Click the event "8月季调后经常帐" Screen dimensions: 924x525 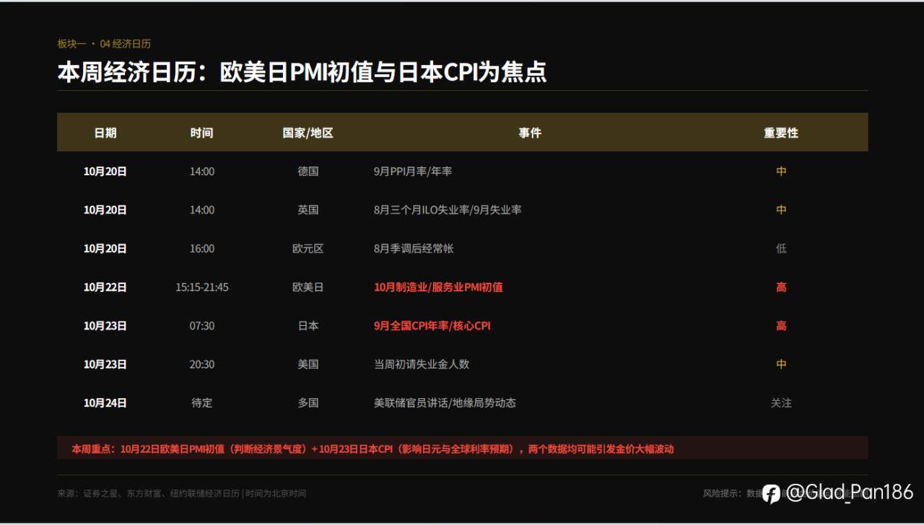click(414, 249)
